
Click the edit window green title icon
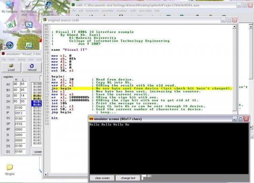click(x=73, y=5)
